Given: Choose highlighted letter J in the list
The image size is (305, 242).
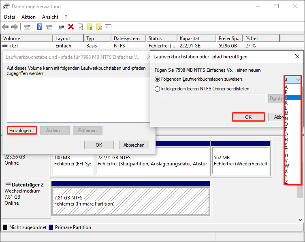Looking at the screenshot, I should tap(292, 98).
